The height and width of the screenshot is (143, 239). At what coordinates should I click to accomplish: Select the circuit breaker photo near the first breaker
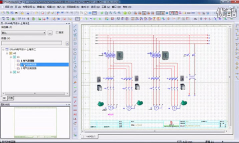[x=120, y=55]
